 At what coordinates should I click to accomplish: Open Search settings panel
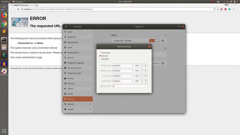click(78, 58)
